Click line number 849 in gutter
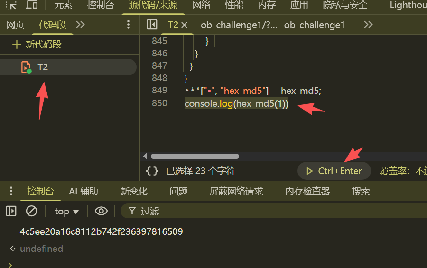427x268 pixels. 159,91
